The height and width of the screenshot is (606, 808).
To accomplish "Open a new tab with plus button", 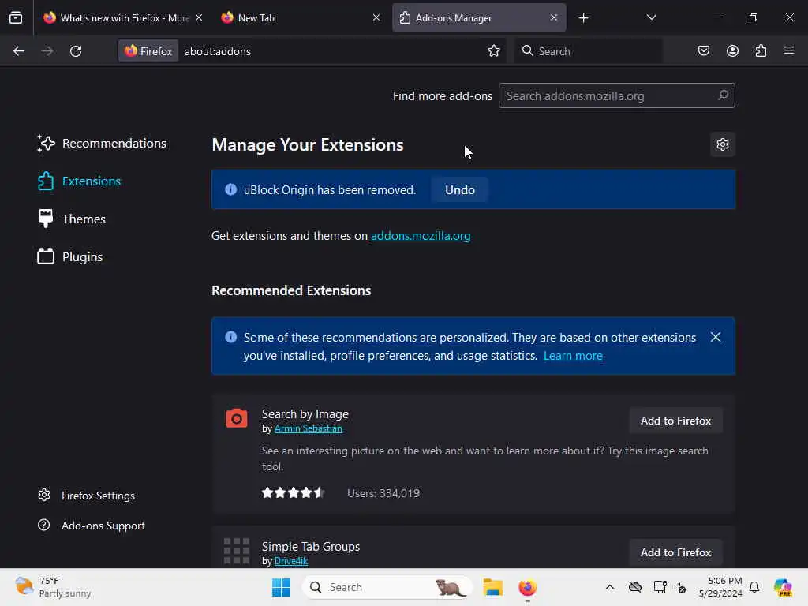I will 583,18.
